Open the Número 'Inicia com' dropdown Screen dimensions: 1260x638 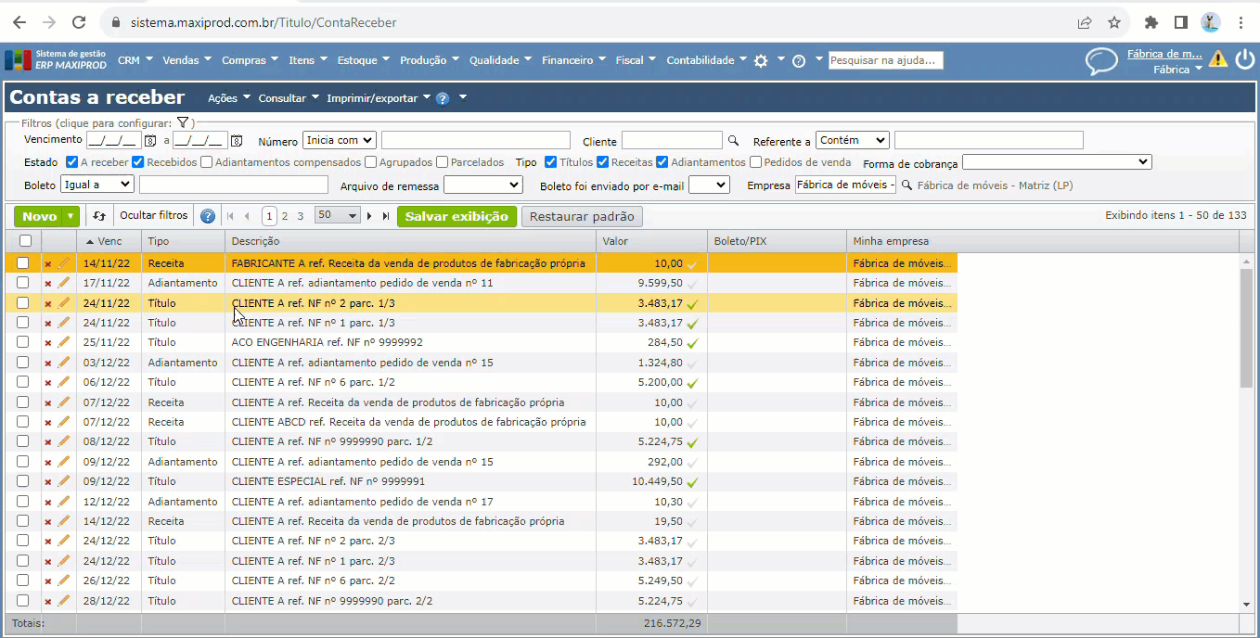click(339, 141)
